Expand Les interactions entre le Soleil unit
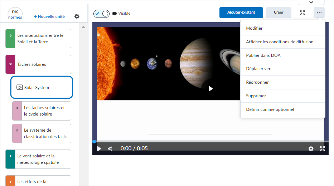The height and width of the screenshot is (186, 334). 10,35
